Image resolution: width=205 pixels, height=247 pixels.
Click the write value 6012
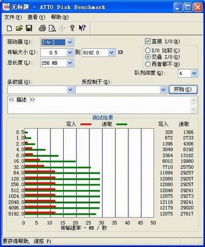click(168, 161)
